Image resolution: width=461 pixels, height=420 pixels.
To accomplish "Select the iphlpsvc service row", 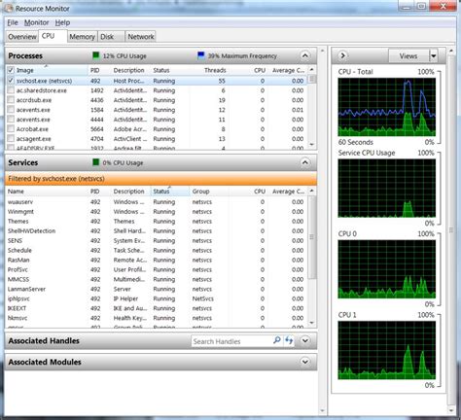I will click(x=157, y=298).
